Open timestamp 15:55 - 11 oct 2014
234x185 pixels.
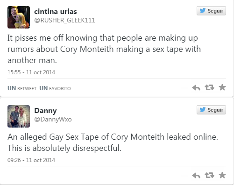pos(31,72)
